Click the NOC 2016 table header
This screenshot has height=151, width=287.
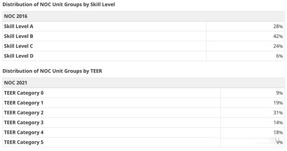coord(16,16)
